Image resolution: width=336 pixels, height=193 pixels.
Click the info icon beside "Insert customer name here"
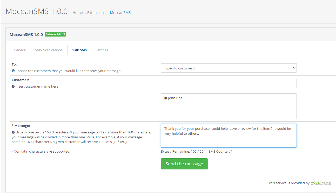coord(13,86)
